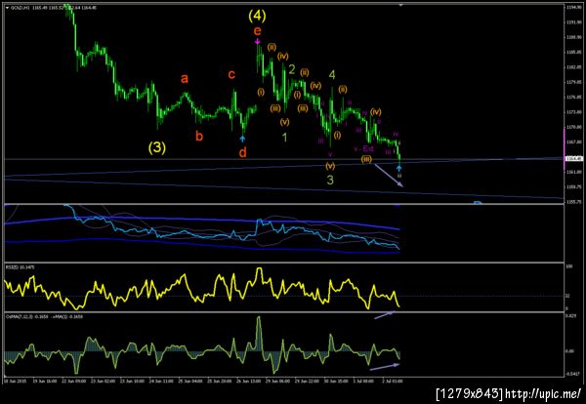Click the '18 Jun 2015' date on time axis

(14, 382)
